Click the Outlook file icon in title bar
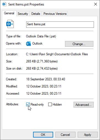Screen dimensions: 100x140 [x=4, y=4]
